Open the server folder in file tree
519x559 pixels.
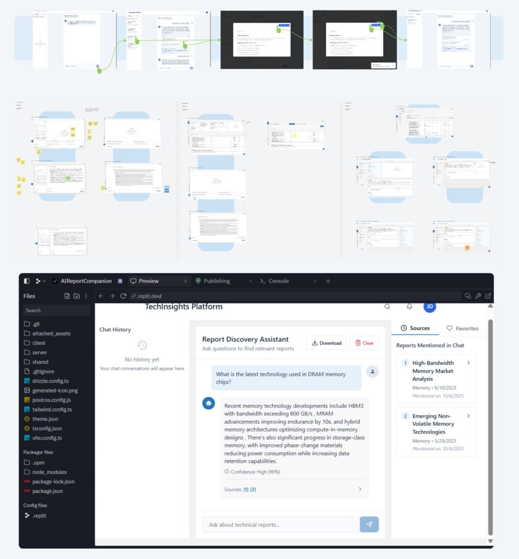39,353
